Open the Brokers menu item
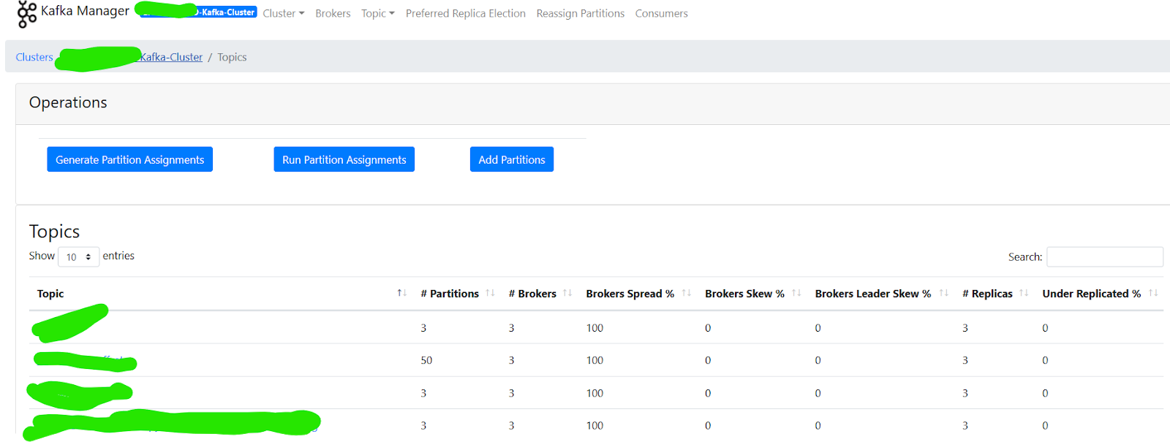 coord(333,13)
